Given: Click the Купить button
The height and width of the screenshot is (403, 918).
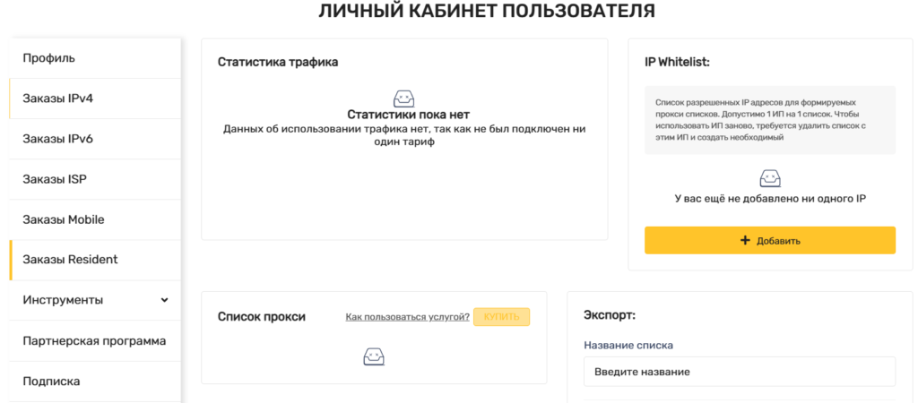Looking at the screenshot, I should point(501,317).
